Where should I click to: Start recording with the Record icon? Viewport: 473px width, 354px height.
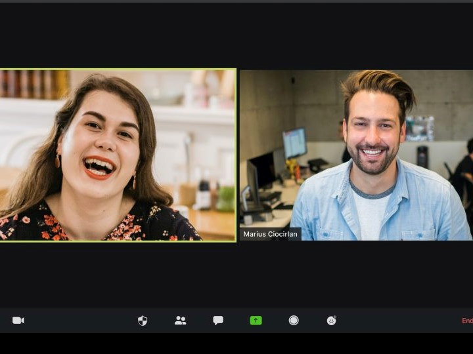[x=294, y=321]
